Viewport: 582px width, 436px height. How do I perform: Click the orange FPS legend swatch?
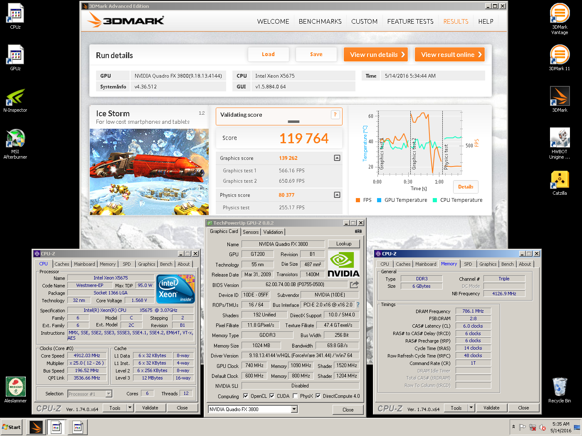358,200
